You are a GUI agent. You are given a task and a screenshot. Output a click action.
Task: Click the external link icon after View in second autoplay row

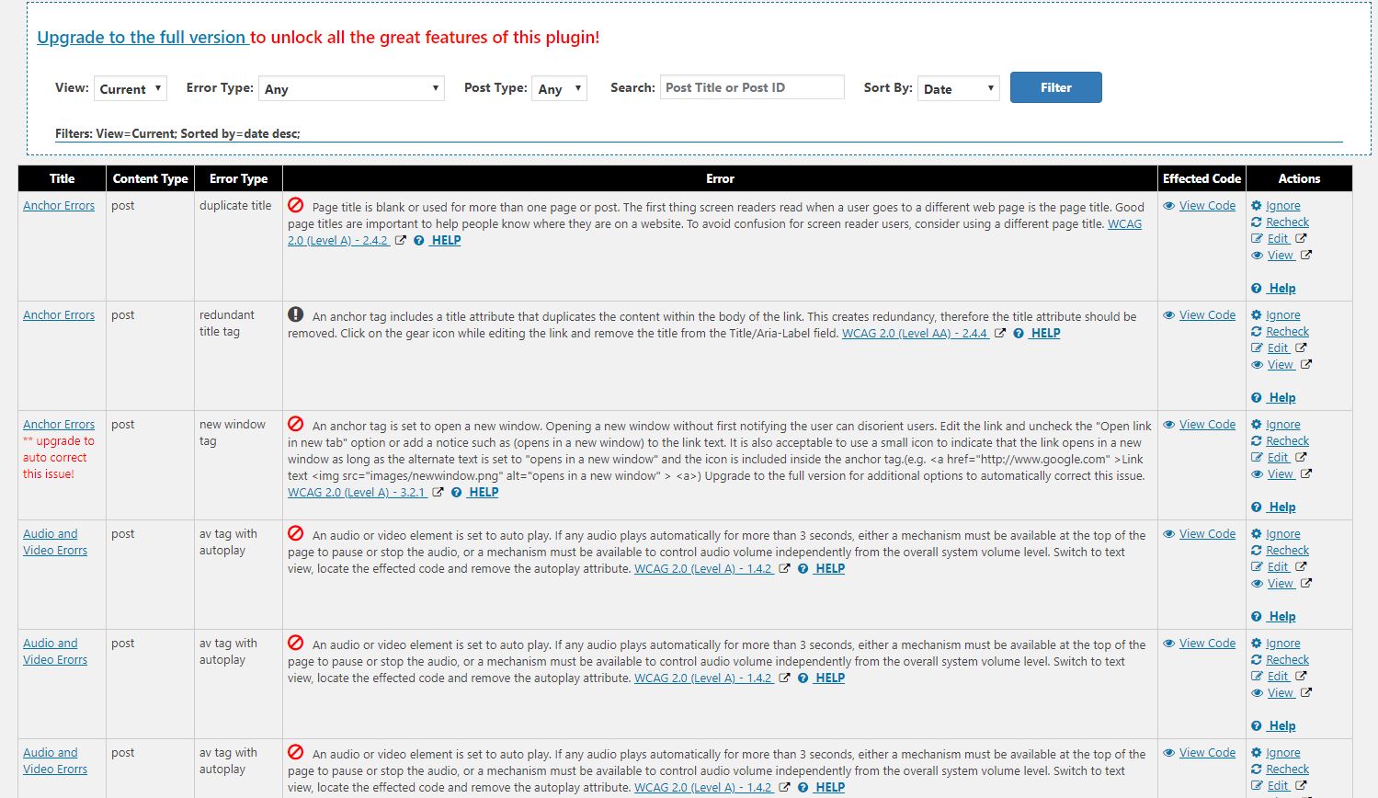point(1306,693)
